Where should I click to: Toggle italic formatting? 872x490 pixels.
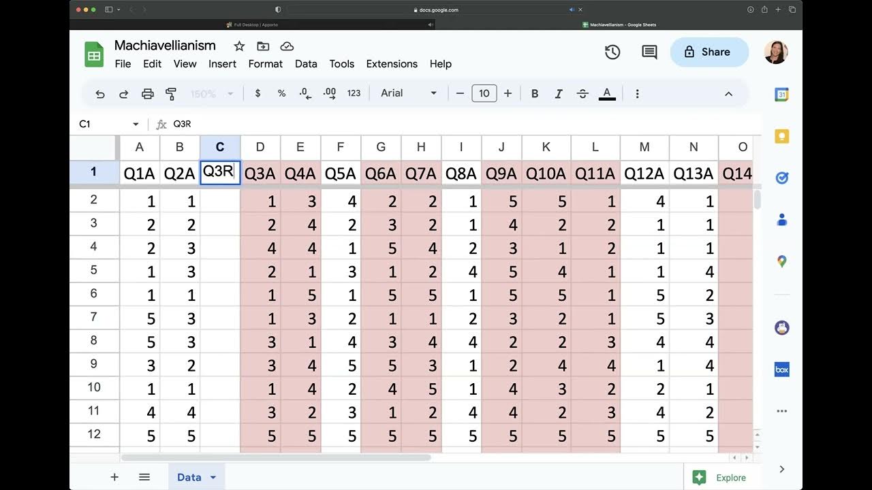(559, 94)
